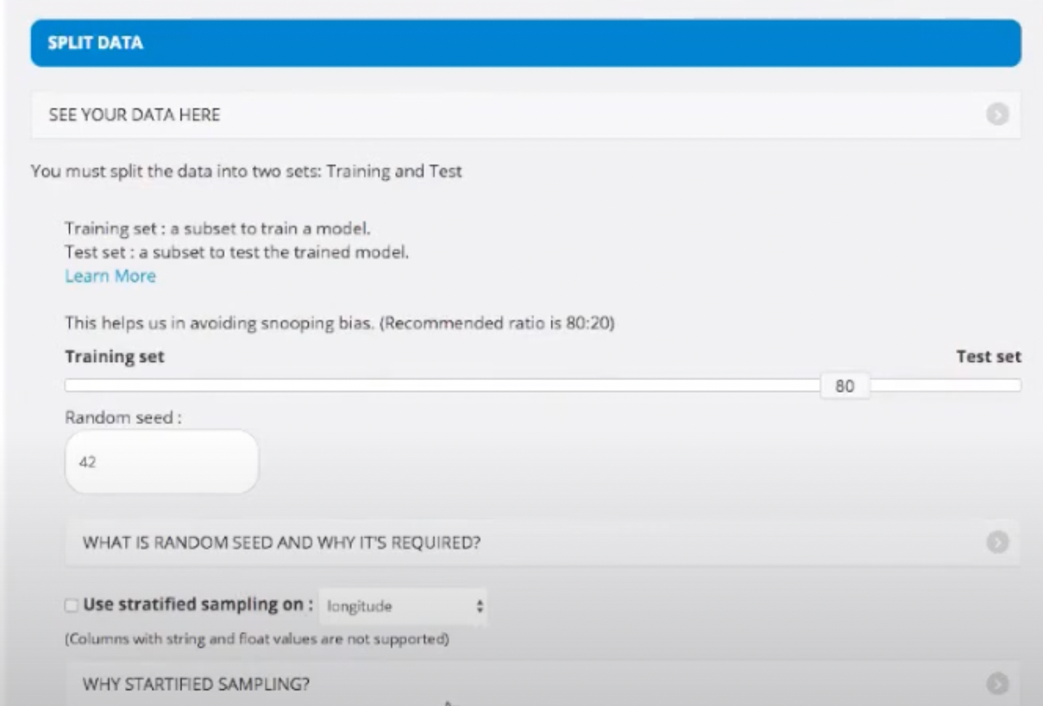Click 'Test set : a subset to test' text
The height and width of the screenshot is (706, 1043).
[237, 252]
